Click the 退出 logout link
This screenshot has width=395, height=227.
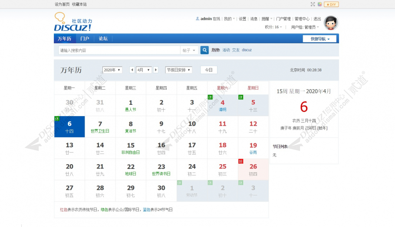coord(317,19)
